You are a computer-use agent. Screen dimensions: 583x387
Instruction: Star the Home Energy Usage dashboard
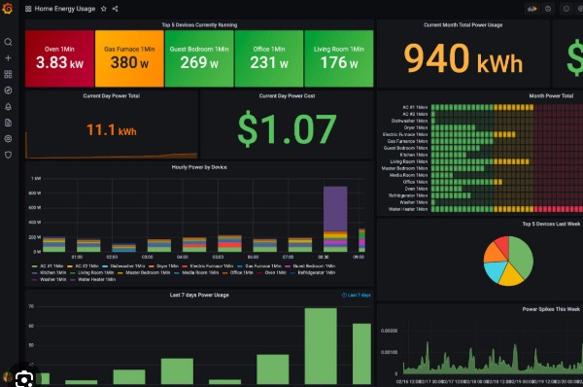point(104,9)
